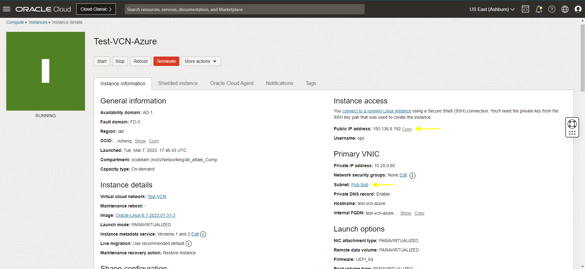The width and height of the screenshot is (585, 269).
Task: Copy the Public IP address
Action: (407, 129)
